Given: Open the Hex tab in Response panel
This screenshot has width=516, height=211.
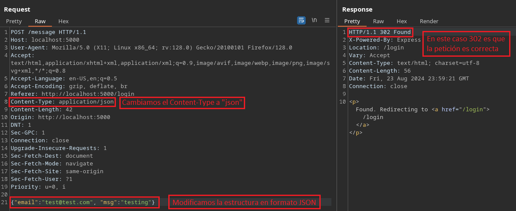Looking at the screenshot, I should tap(401, 21).
